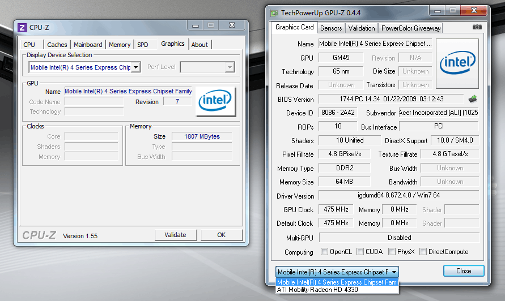Click the Revision value 7 in CPU-Z

(177, 101)
